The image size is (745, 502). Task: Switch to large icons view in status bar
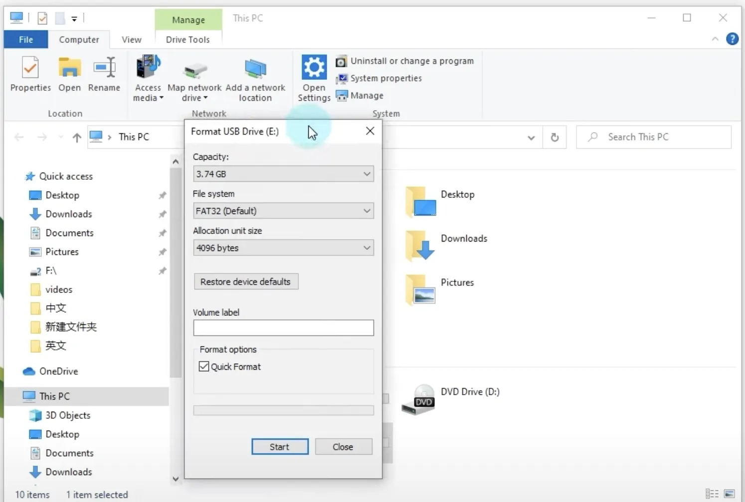pyautogui.click(x=729, y=494)
